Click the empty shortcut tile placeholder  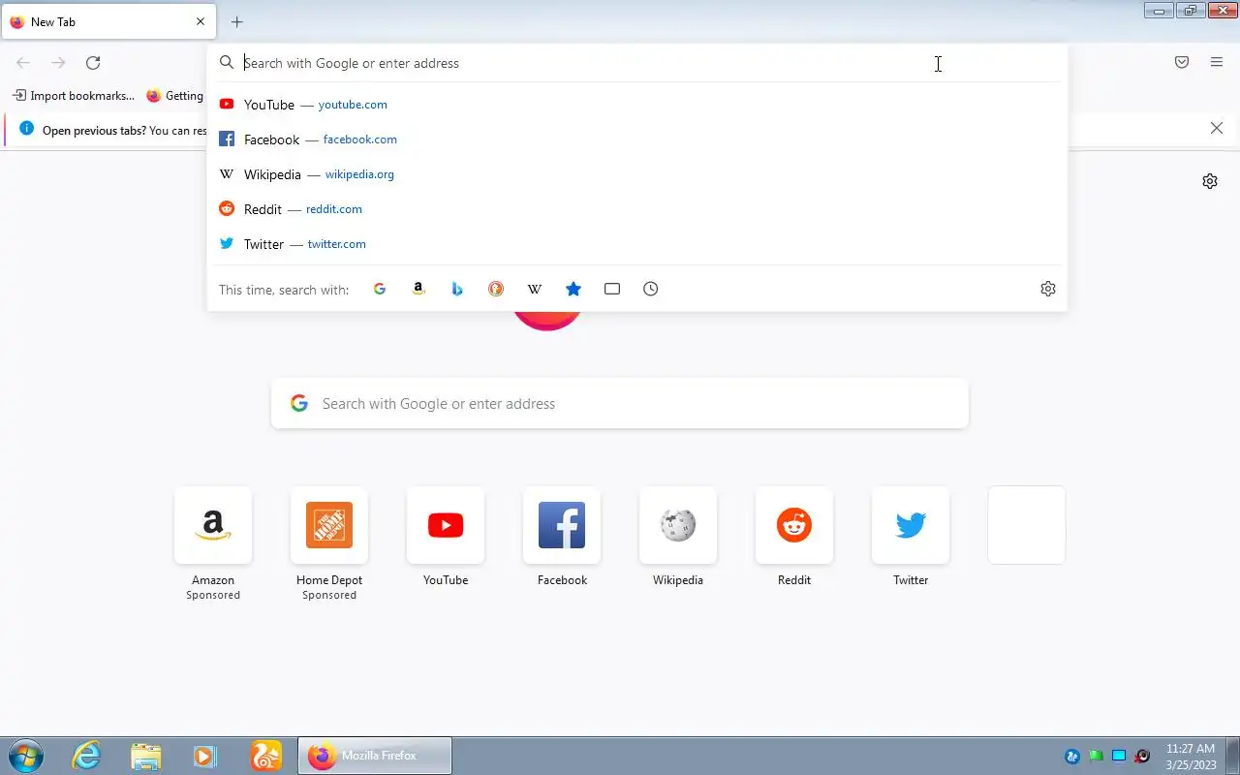(1027, 525)
